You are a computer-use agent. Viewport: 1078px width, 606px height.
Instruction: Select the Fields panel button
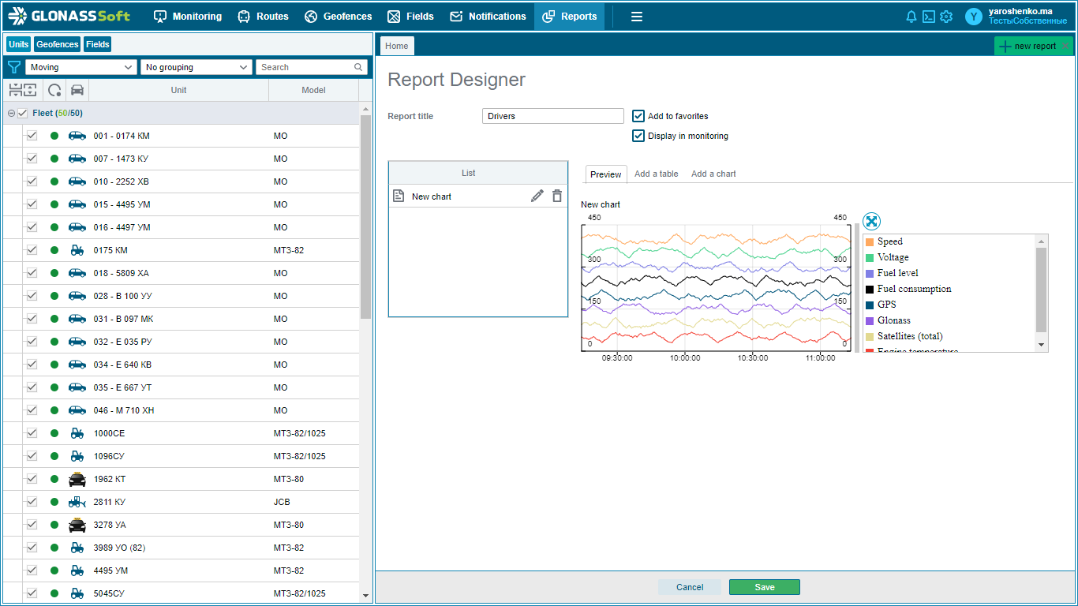[98, 44]
